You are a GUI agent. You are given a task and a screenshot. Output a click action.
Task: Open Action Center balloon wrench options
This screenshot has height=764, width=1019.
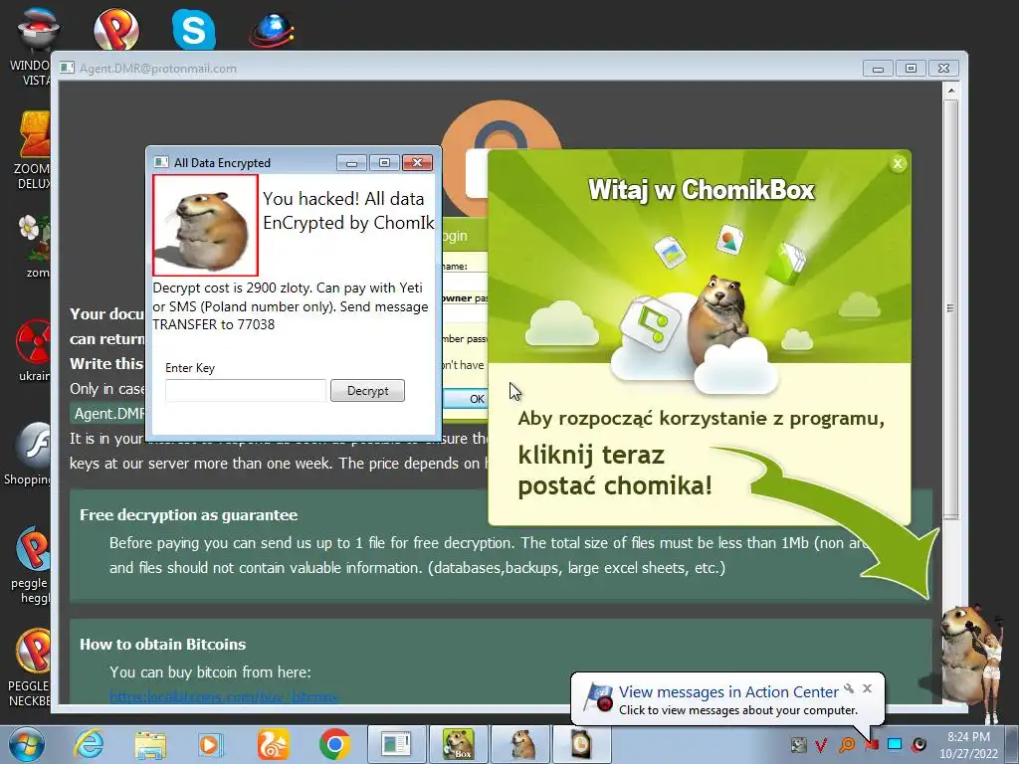[x=849, y=688]
